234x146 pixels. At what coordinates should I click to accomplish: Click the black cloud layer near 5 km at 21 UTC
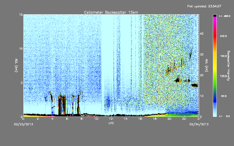[x=177, y=81]
